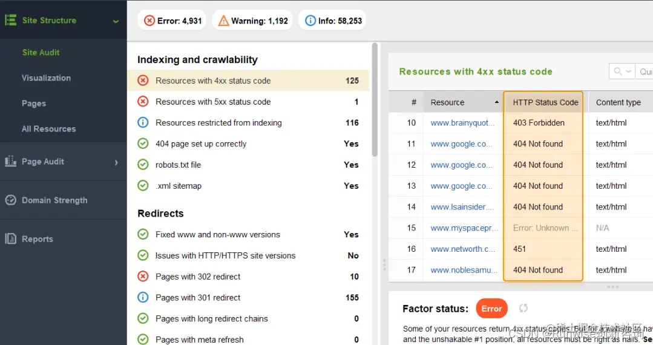The height and width of the screenshot is (345, 653).
Task: Click the warning triangle icon
Action: [224, 21]
